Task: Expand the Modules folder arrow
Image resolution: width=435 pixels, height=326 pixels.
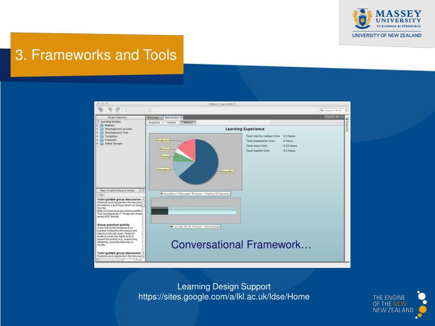Action: [98, 125]
